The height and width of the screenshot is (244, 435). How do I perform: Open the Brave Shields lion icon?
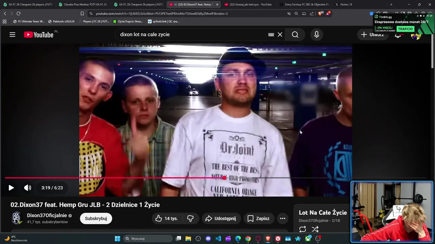[x=320, y=14]
